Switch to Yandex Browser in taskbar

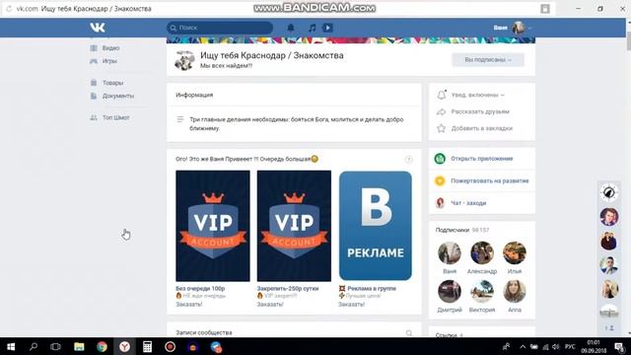point(124,346)
